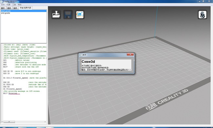Click the Load model icon in the 3D view
The width and height of the screenshot is (213, 128).
tap(56, 14)
